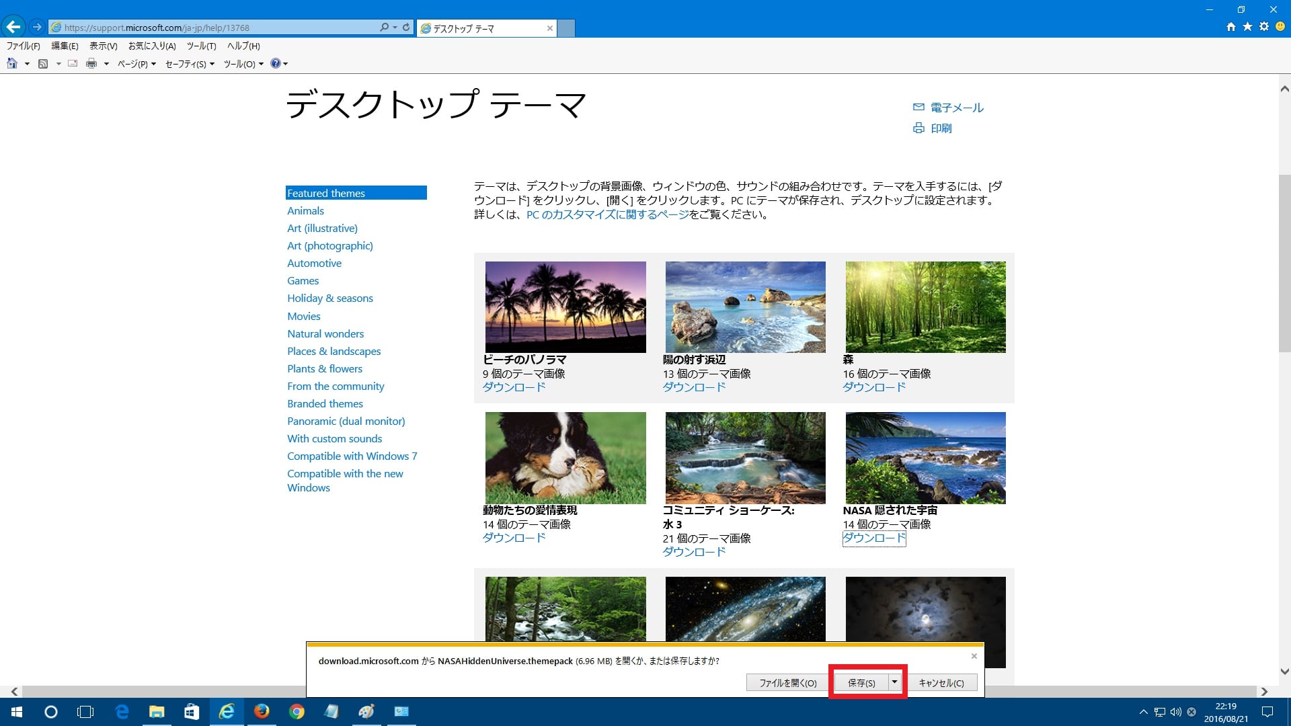This screenshot has height=726, width=1291.
Task: Click the Help question mark icon
Action: 275,64
